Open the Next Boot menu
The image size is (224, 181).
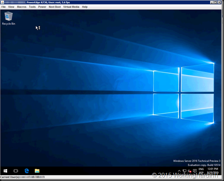click(x=55, y=7)
